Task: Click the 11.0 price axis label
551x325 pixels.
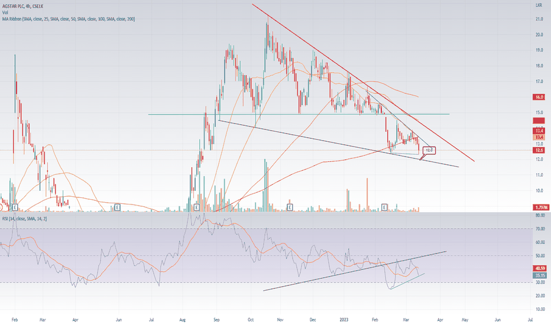Action: [x=539, y=175]
